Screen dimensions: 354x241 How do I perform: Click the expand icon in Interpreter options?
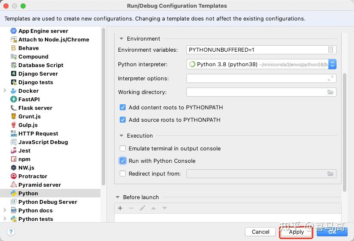point(330,78)
